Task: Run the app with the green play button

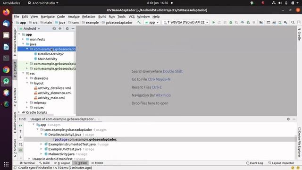Action: 213,22
